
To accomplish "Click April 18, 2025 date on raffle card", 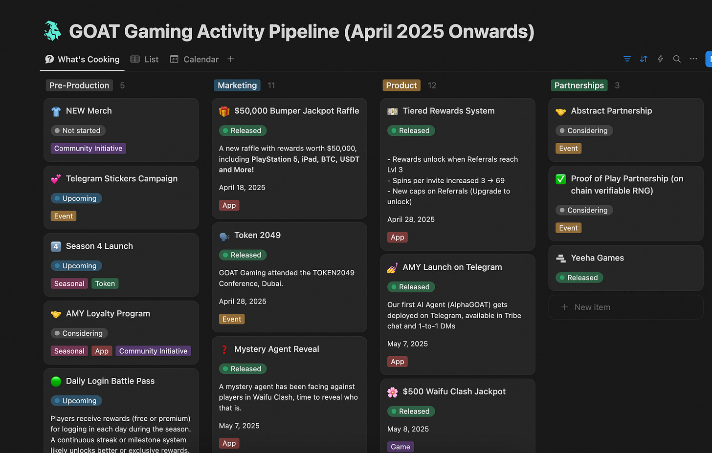I will click(242, 188).
